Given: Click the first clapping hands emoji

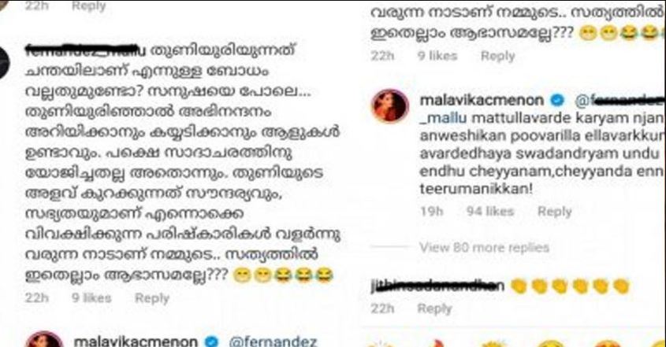Looking at the screenshot, I should coord(519,286).
